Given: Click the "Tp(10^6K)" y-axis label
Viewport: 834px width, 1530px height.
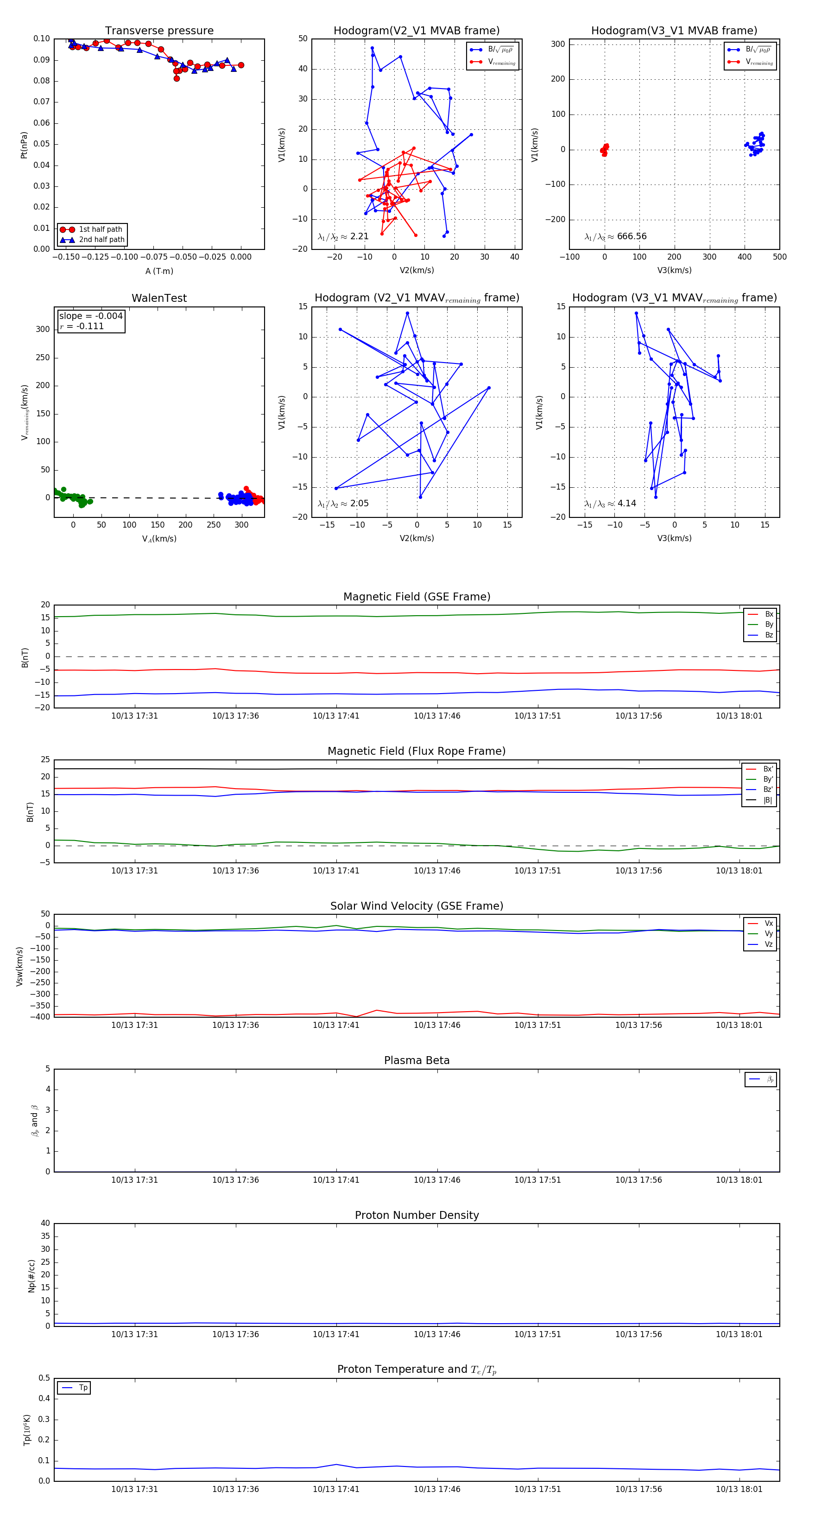Looking at the screenshot, I should (26, 1430).
